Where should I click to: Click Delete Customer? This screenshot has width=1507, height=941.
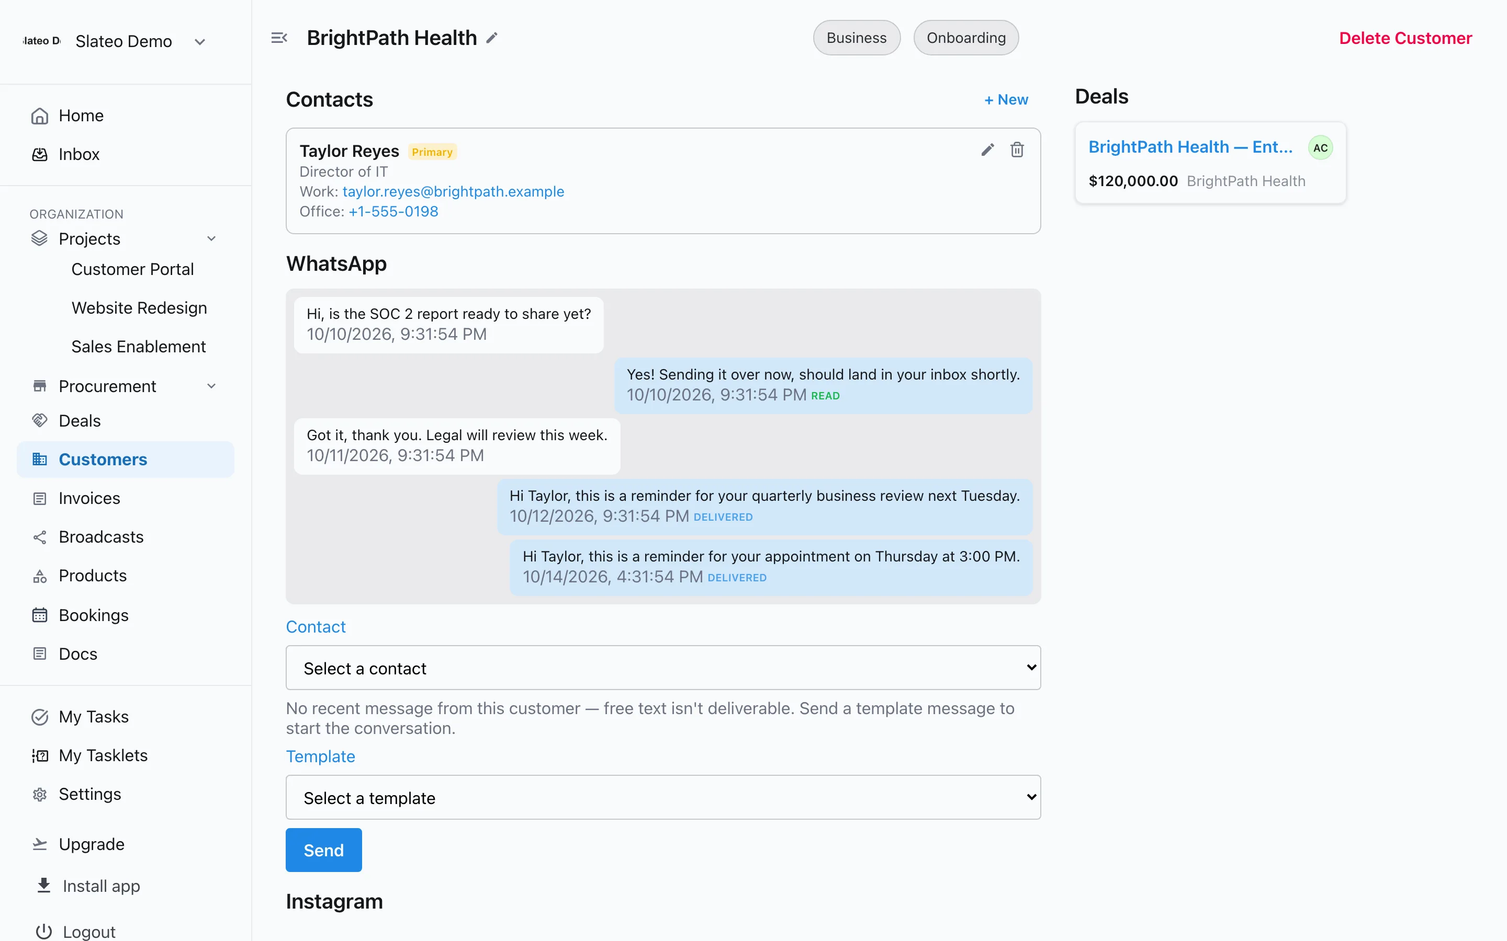tap(1405, 38)
